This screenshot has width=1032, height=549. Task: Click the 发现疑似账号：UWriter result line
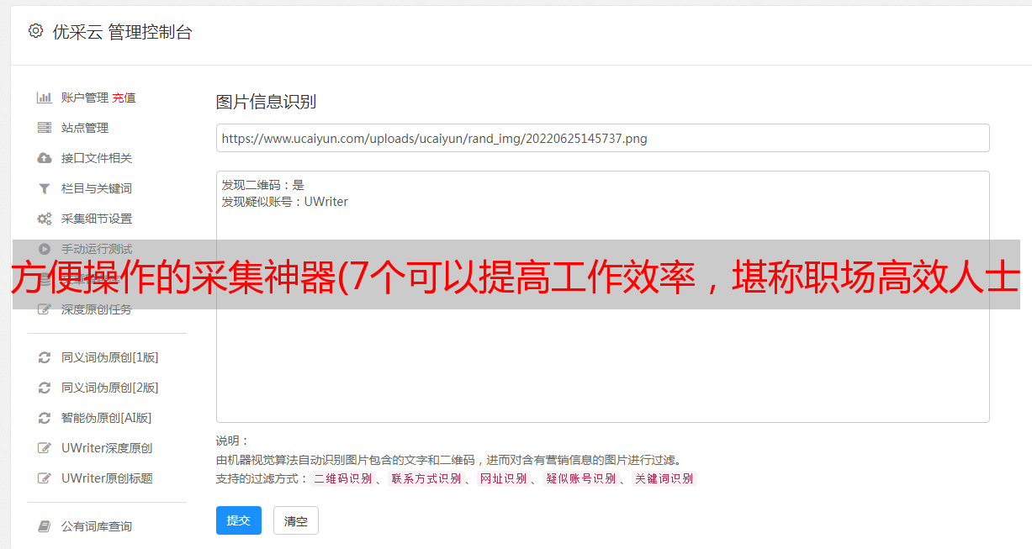click(x=285, y=202)
